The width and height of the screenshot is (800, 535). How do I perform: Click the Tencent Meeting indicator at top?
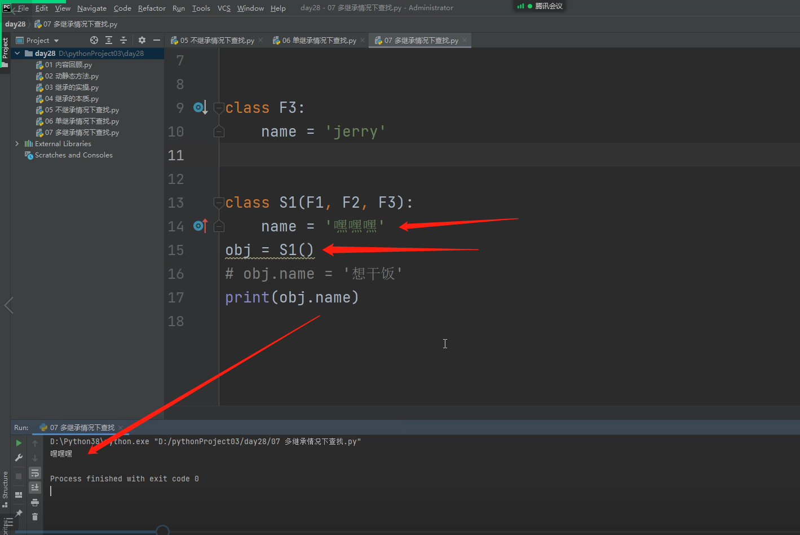tap(540, 6)
